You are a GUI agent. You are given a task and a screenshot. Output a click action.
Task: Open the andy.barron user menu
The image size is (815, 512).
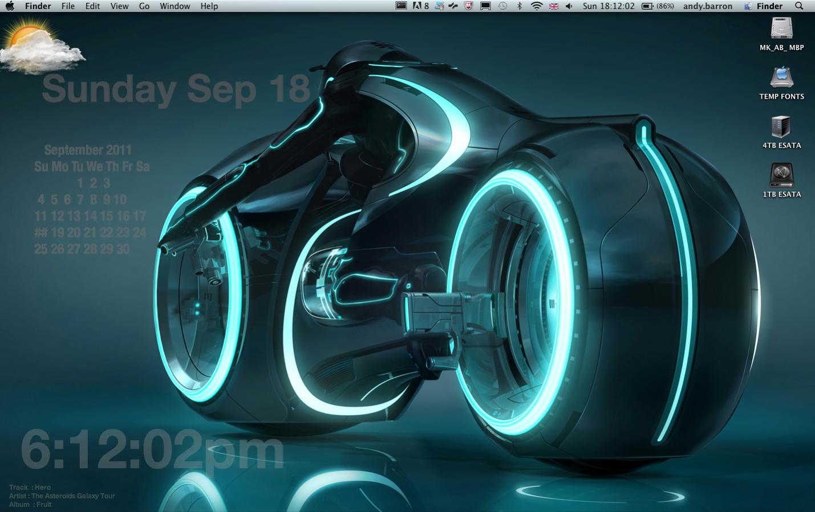pos(707,6)
